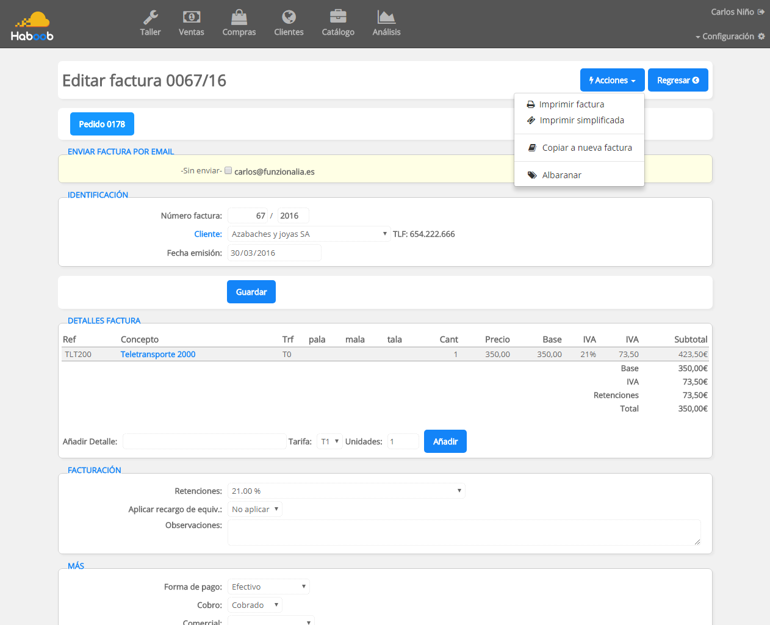Image resolution: width=770 pixels, height=625 pixels.
Task: Focus the Añadir Detalle text field
Action: click(204, 441)
